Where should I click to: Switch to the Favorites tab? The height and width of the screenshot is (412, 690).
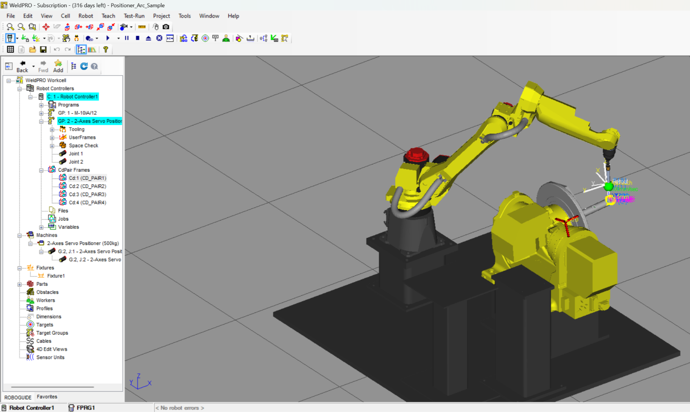click(47, 397)
